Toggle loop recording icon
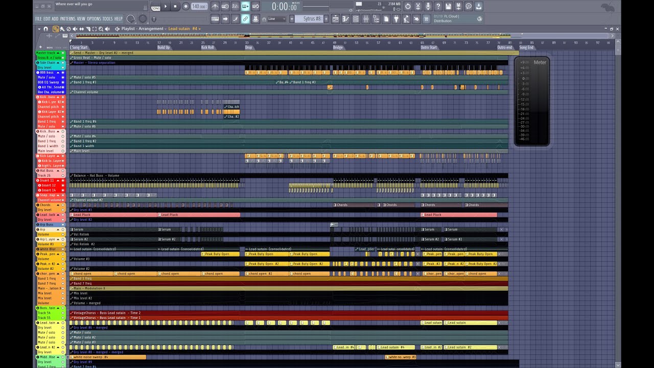Image resolution: width=654 pixels, height=368 pixels. pos(255,6)
